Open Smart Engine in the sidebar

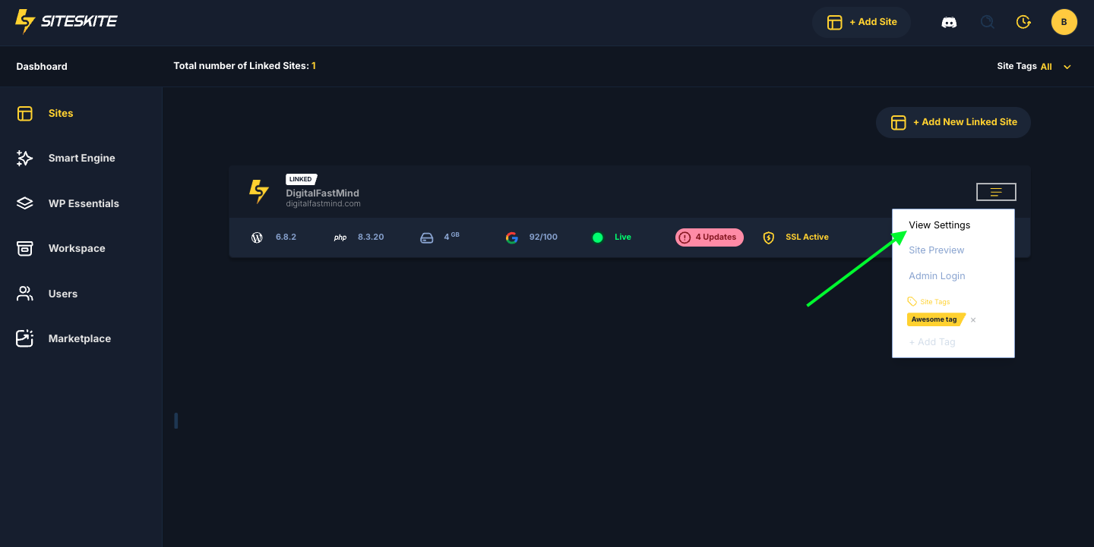pyautogui.click(x=81, y=159)
